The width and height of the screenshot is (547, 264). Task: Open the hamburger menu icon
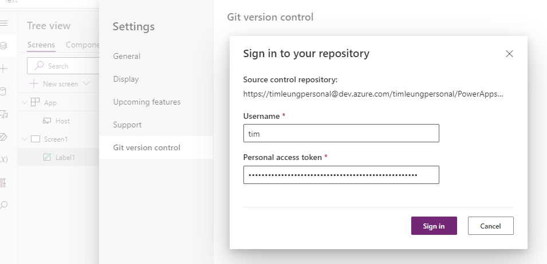[3, 23]
